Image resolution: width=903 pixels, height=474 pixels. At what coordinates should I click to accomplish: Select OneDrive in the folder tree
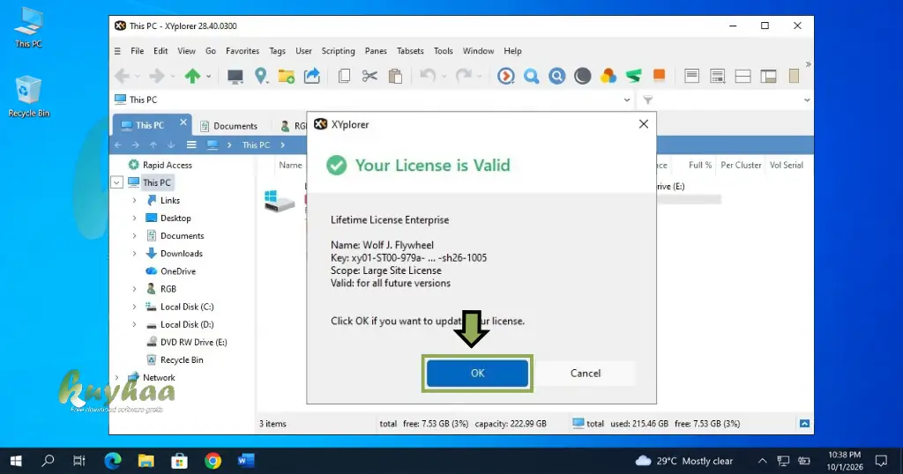[x=178, y=271]
